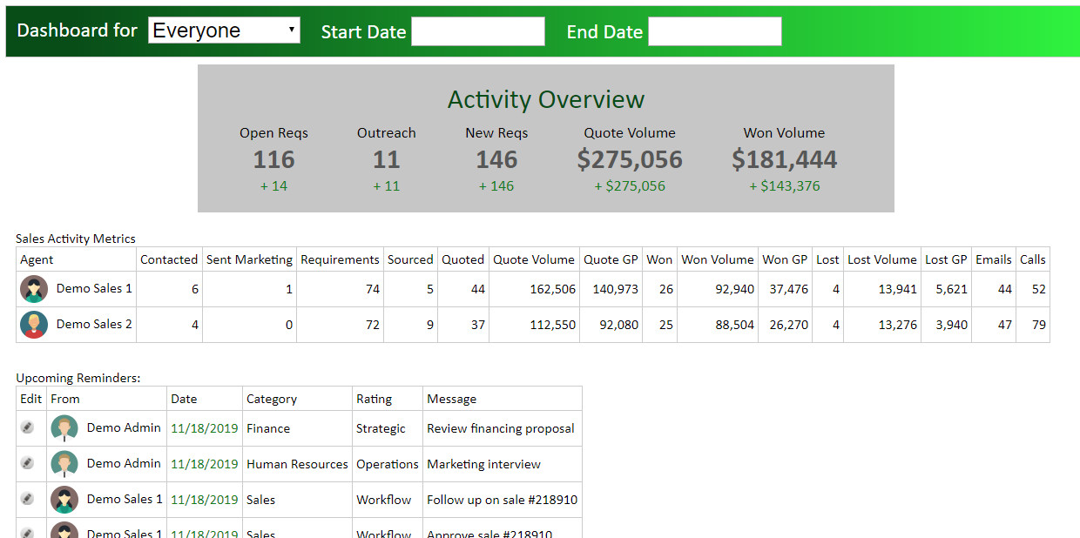
Task: Open the Everyone dashboard selector dropdown
Action: [224, 30]
